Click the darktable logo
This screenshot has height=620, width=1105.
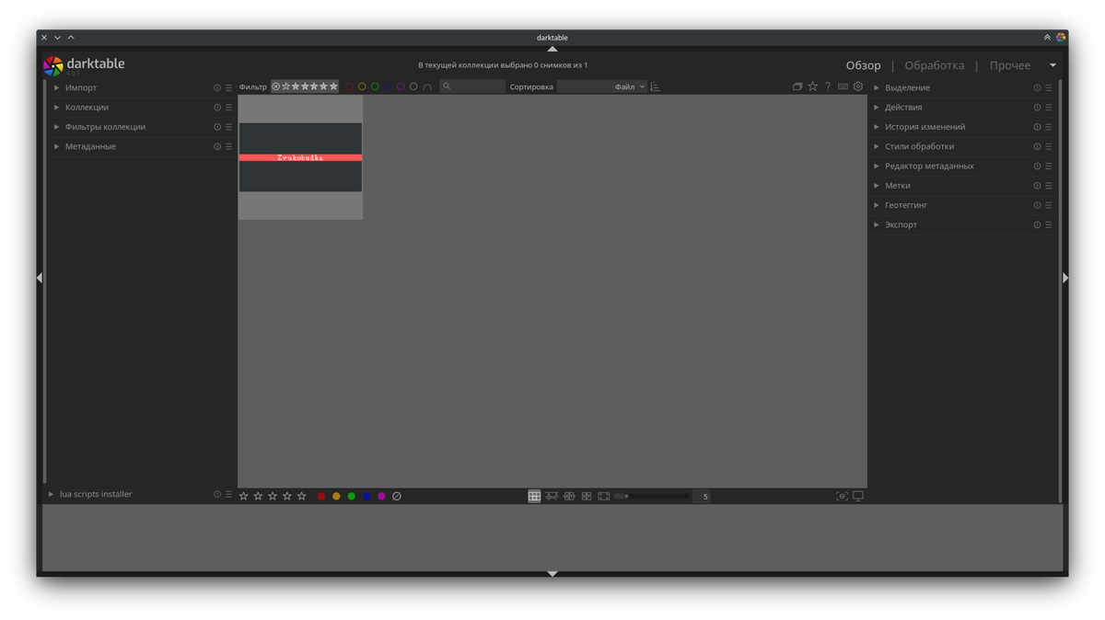click(53, 65)
